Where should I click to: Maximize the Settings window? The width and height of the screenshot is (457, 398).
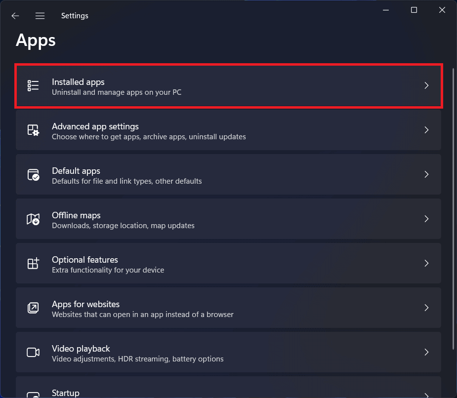click(414, 10)
